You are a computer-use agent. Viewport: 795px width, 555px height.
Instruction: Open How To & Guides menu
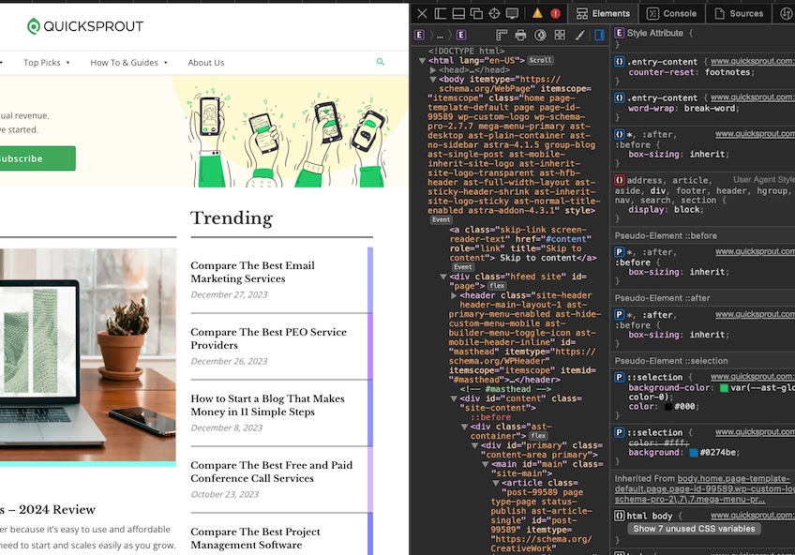pos(128,62)
